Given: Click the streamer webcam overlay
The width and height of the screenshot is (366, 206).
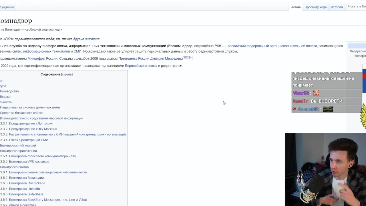Looking at the screenshot, I should click(x=325, y=169).
